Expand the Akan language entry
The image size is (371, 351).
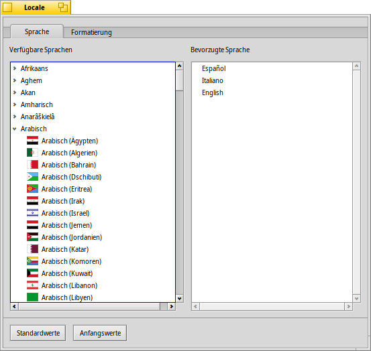tap(15, 92)
